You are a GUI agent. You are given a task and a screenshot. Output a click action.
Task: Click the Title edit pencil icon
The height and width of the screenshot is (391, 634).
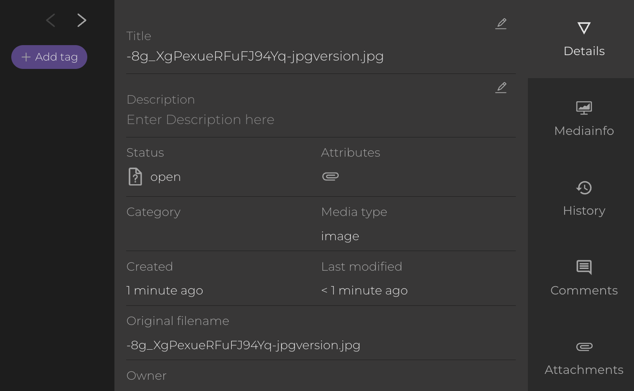(501, 23)
